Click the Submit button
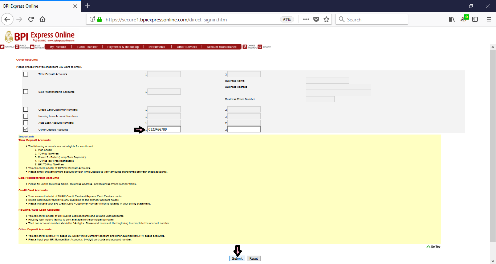The height and width of the screenshot is (264, 496). (x=237, y=258)
